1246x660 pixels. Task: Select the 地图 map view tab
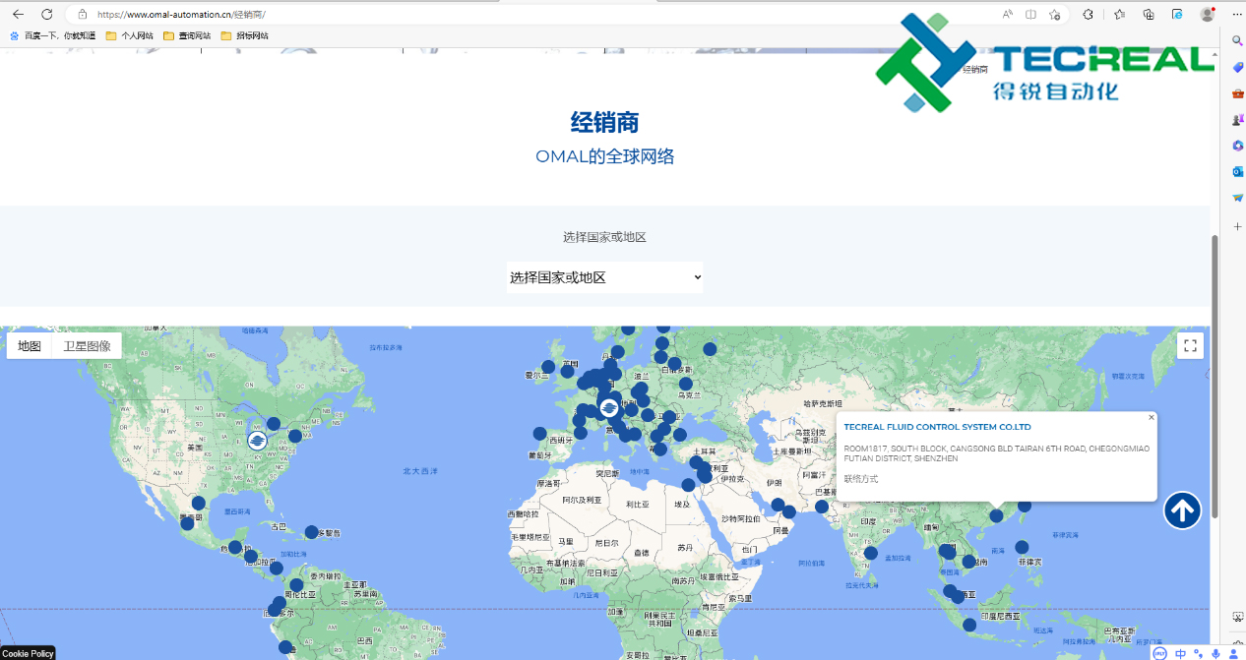point(30,346)
